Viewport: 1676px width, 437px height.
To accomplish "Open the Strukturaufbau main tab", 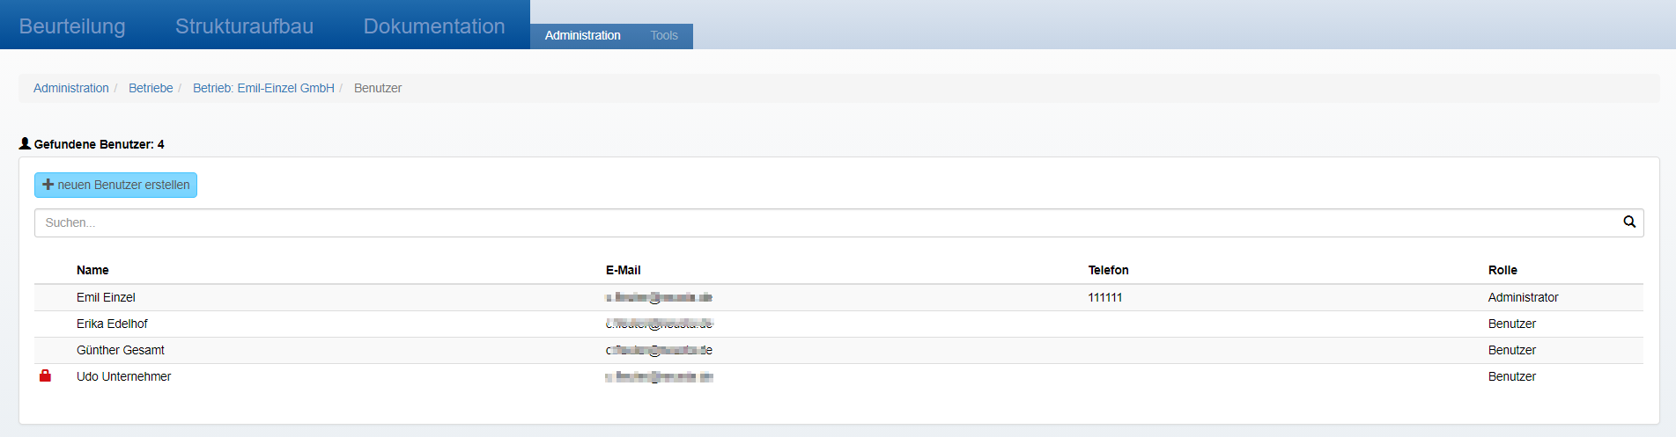I will pos(244,26).
